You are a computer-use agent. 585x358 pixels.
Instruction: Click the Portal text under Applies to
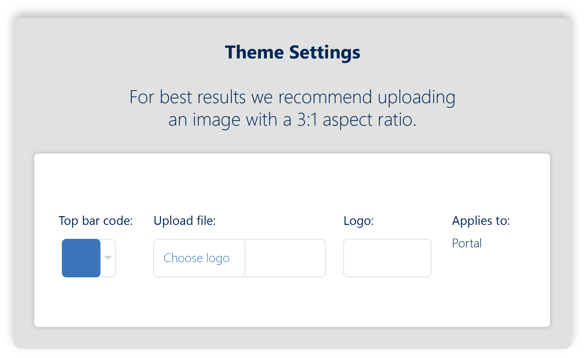[467, 243]
